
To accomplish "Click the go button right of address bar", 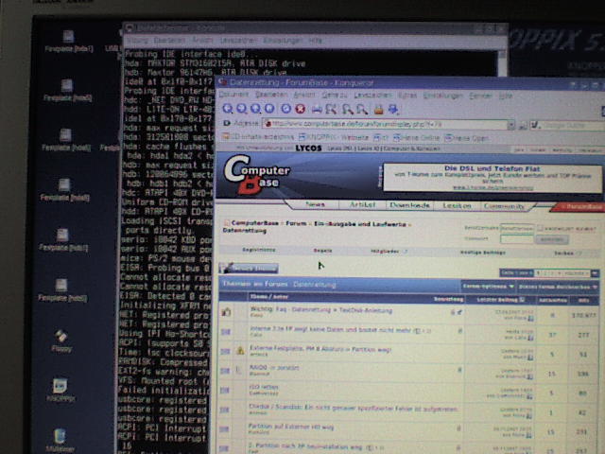I will 522,125.
